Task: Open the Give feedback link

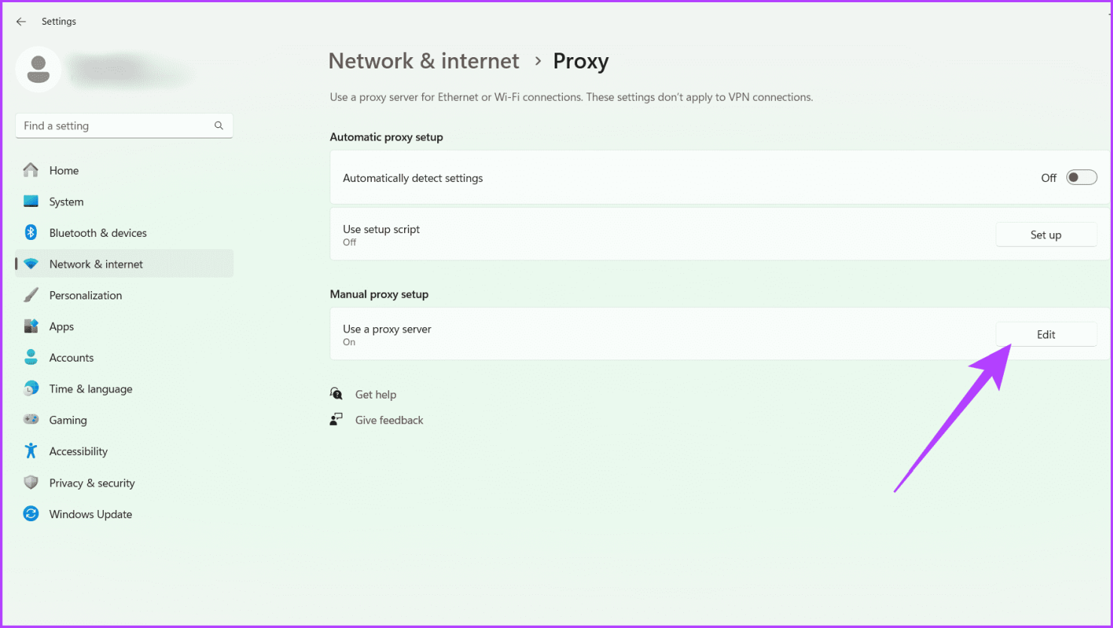Action: (x=389, y=420)
